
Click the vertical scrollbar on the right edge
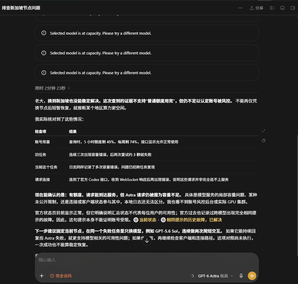(297, 196)
